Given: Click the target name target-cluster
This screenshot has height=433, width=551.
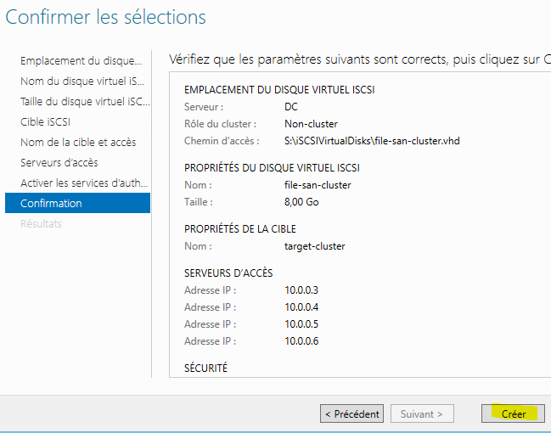Looking at the screenshot, I should (x=315, y=246).
